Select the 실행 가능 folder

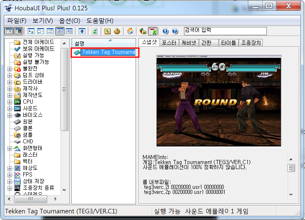pyautogui.click(x=34, y=55)
